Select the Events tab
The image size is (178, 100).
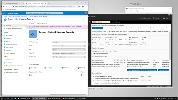click(x=133, y=28)
